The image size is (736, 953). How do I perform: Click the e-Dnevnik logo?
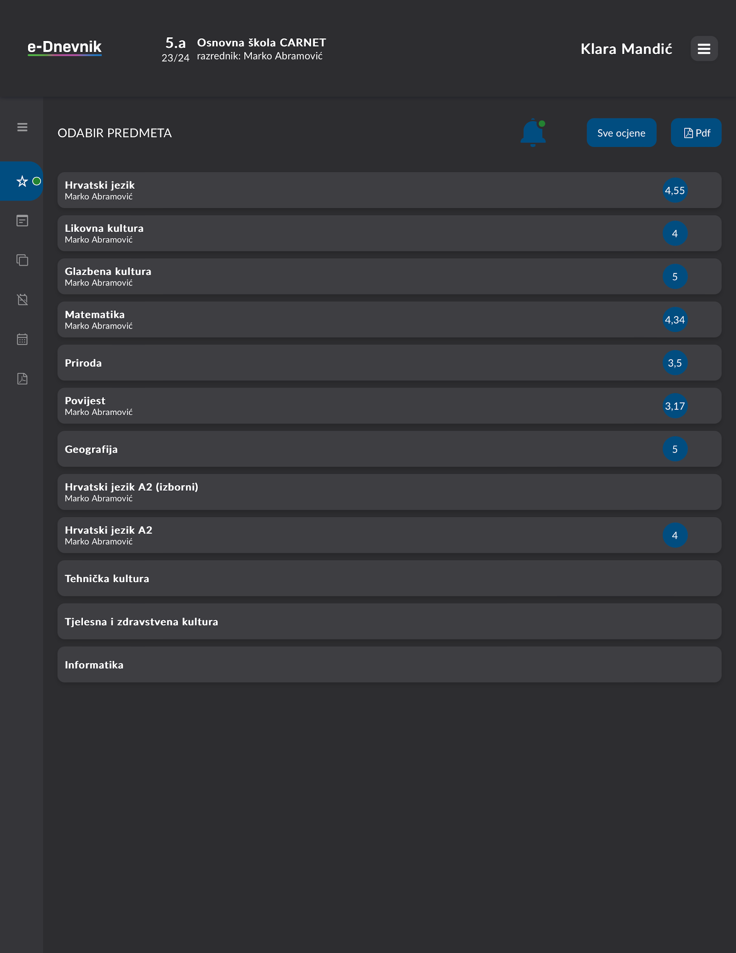pyautogui.click(x=64, y=47)
